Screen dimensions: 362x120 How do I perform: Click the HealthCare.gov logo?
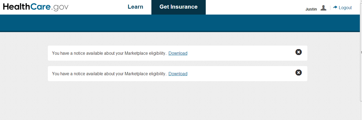pyautogui.click(x=36, y=7)
